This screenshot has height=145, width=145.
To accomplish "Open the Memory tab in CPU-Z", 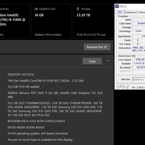I will [142, 12].
